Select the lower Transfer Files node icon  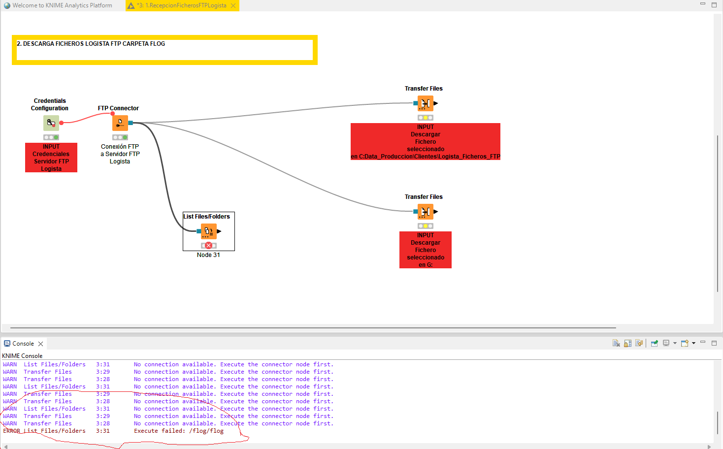coord(426,211)
